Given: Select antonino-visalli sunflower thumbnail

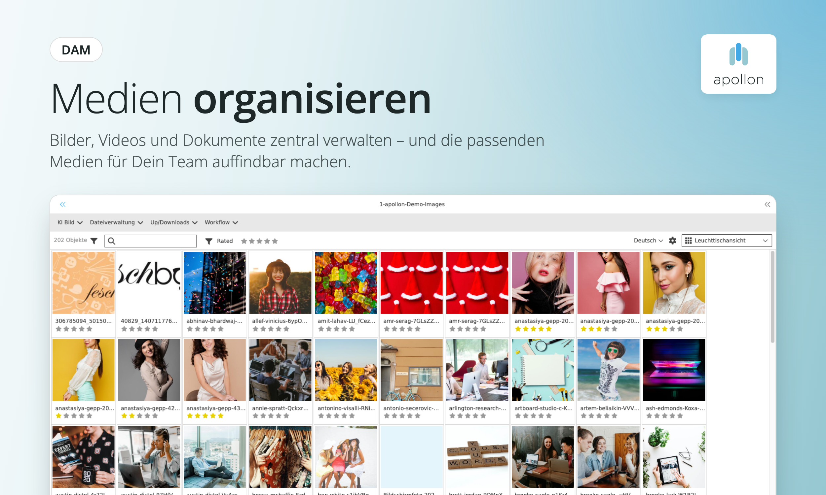Looking at the screenshot, I should point(346,370).
